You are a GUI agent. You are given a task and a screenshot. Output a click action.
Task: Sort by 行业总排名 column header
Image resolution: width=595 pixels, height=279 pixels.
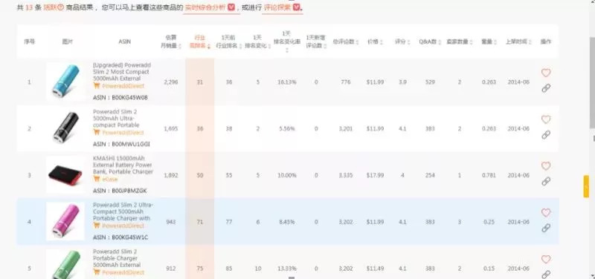click(x=200, y=42)
